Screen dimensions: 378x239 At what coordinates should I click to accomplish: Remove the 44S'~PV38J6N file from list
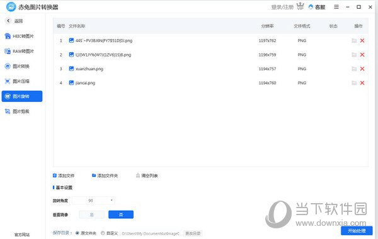[x=362, y=41]
